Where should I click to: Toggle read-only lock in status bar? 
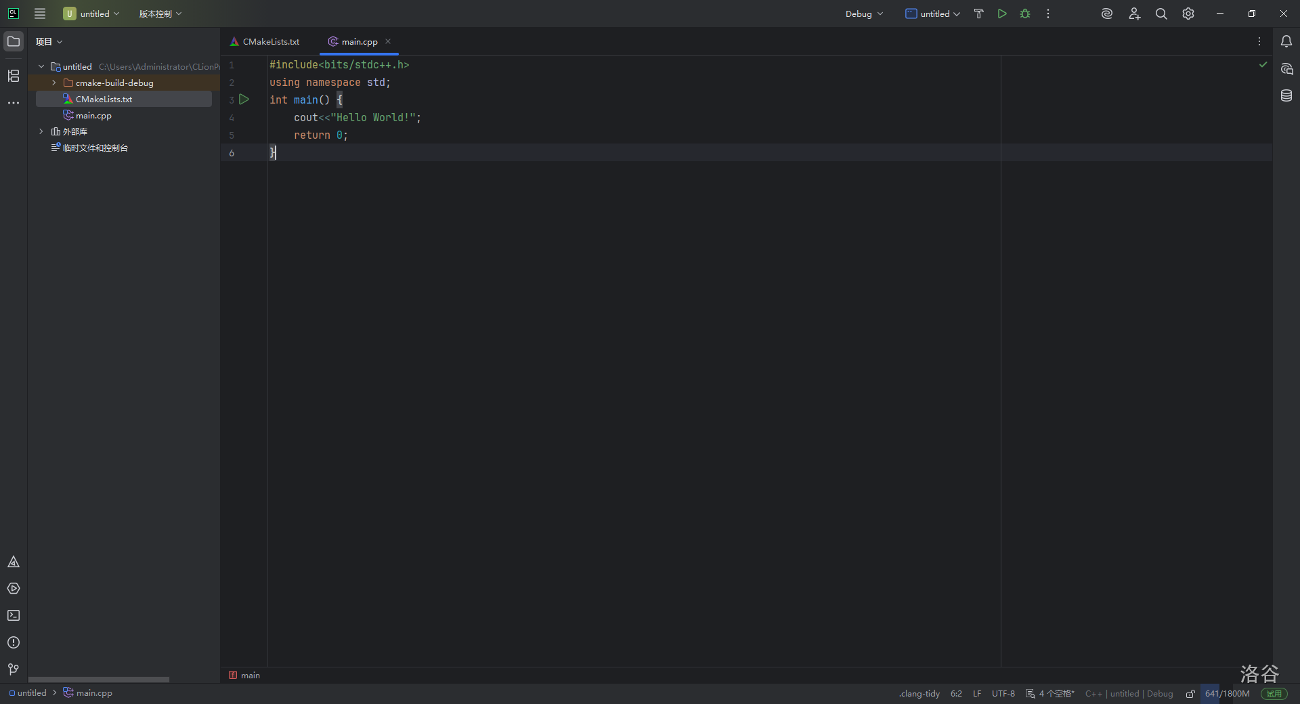(x=1190, y=693)
